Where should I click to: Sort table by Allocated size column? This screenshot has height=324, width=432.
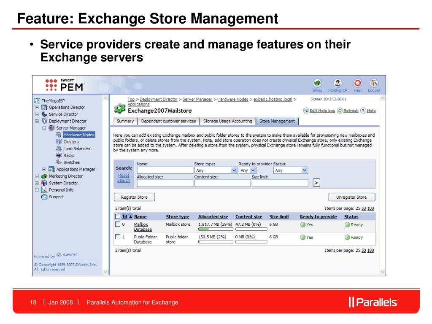pyautogui.click(x=213, y=216)
